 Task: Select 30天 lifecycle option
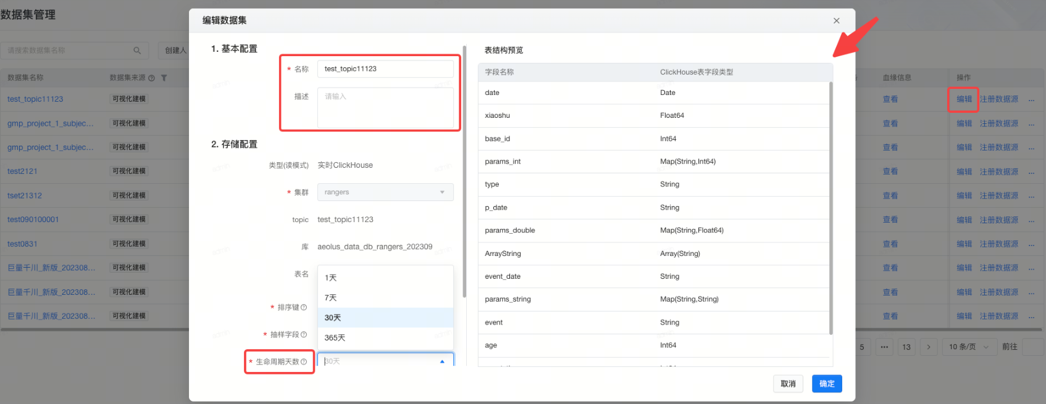tap(385, 318)
